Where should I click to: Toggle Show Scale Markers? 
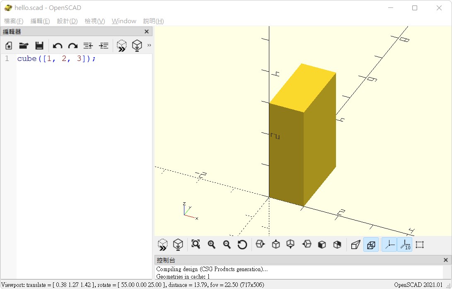(x=404, y=245)
